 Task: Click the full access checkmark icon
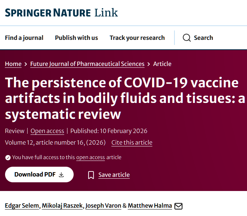click(x=8, y=157)
